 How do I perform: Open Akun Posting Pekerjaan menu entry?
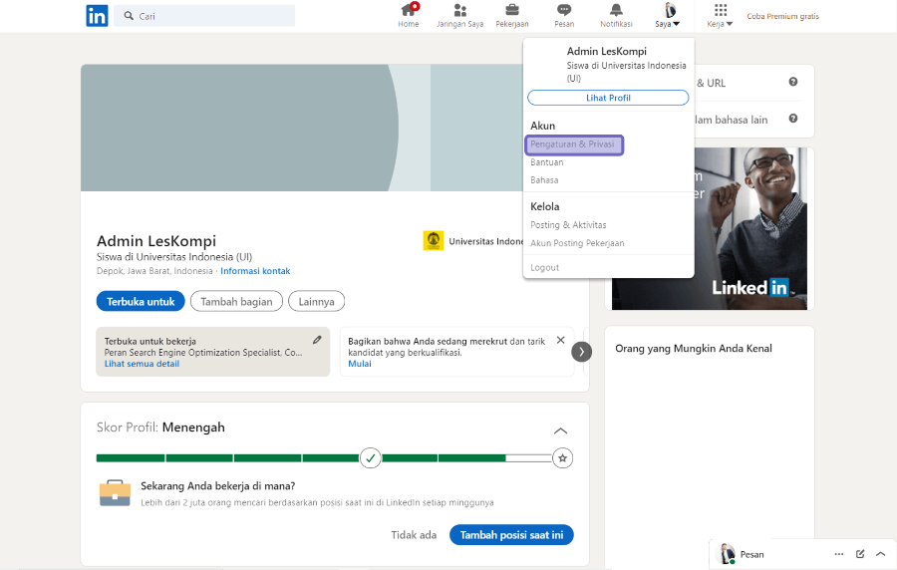click(x=577, y=243)
